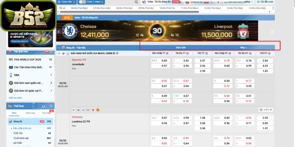Switch to the Trực tiếp tab
The width and height of the screenshot is (295, 147).
[x=46, y=113]
